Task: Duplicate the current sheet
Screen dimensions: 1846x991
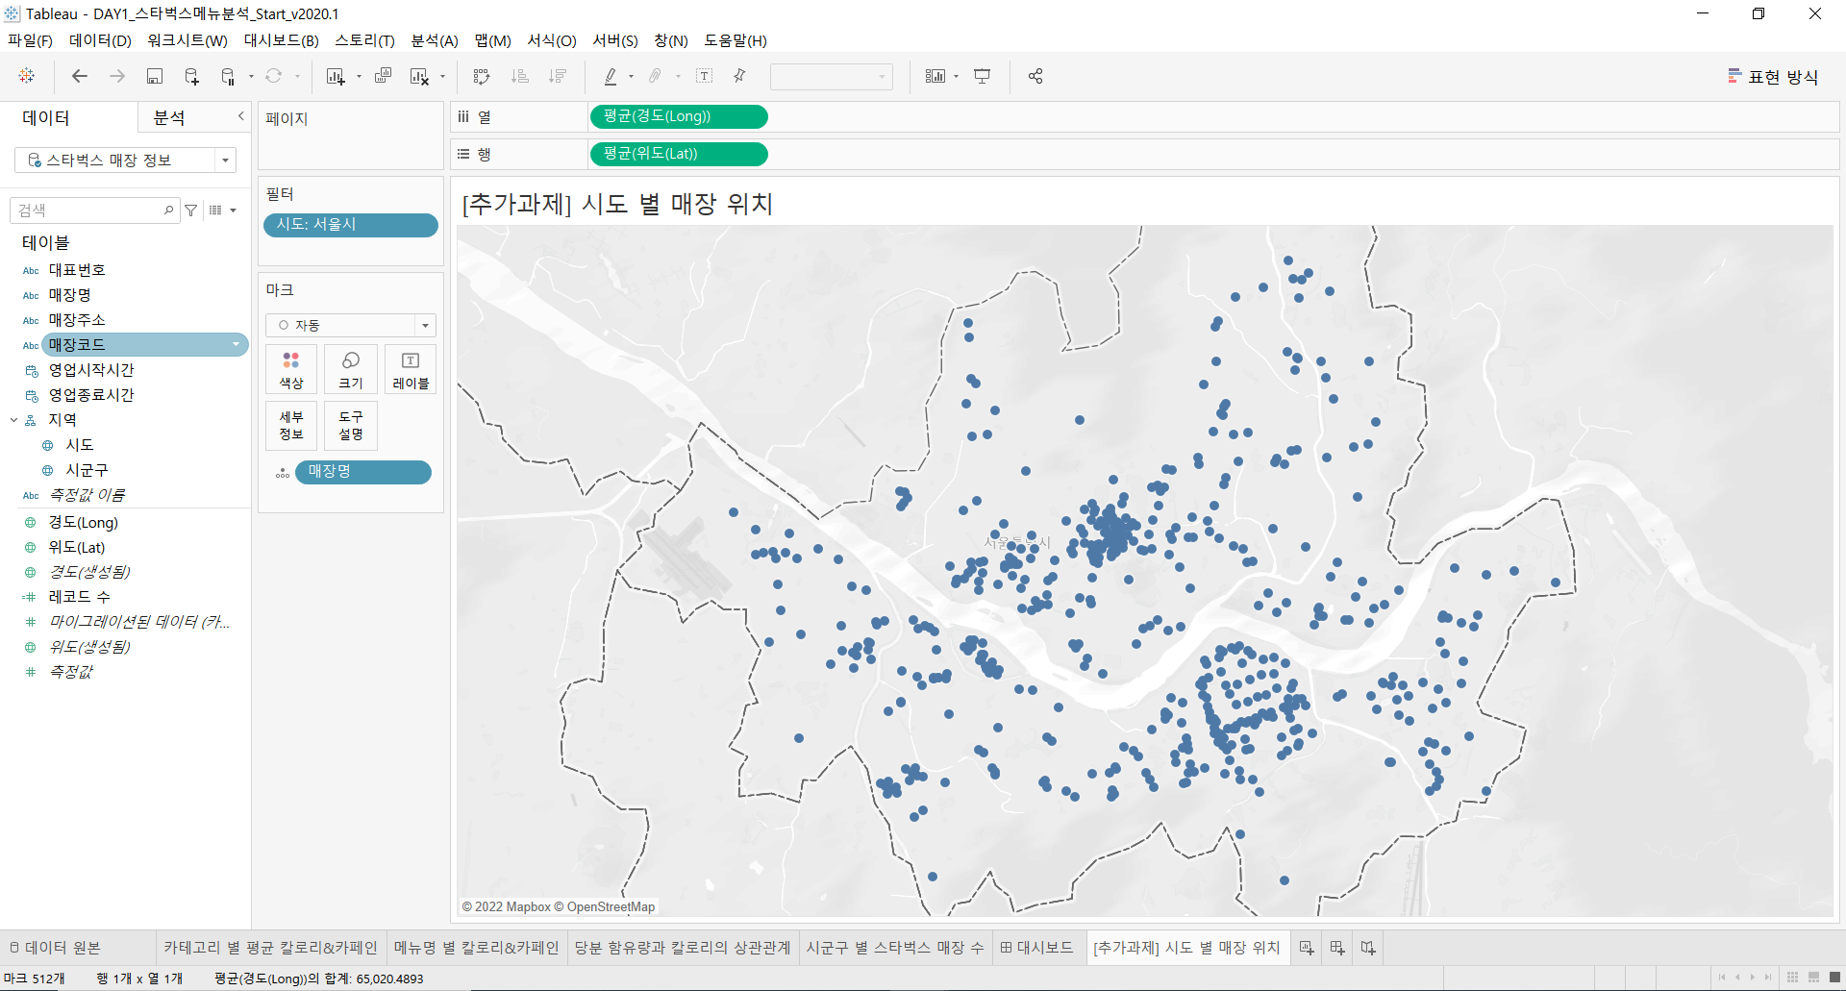Action: click(383, 76)
